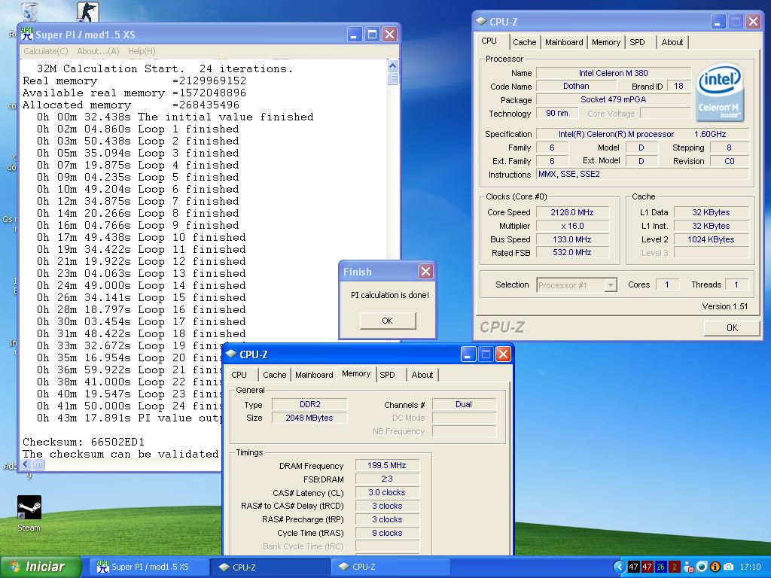Expand hidden system tray icons

(620, 567)
